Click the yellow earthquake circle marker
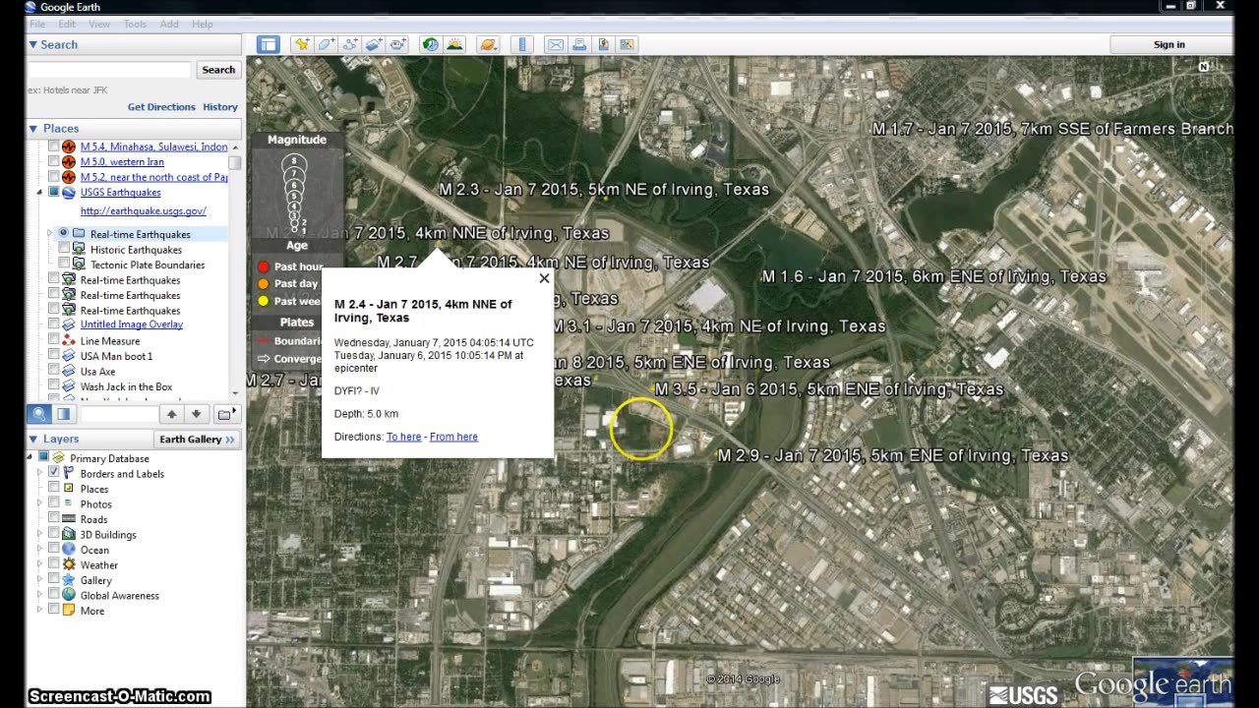The image size is (1259, 708). click(x=640, y=429)
